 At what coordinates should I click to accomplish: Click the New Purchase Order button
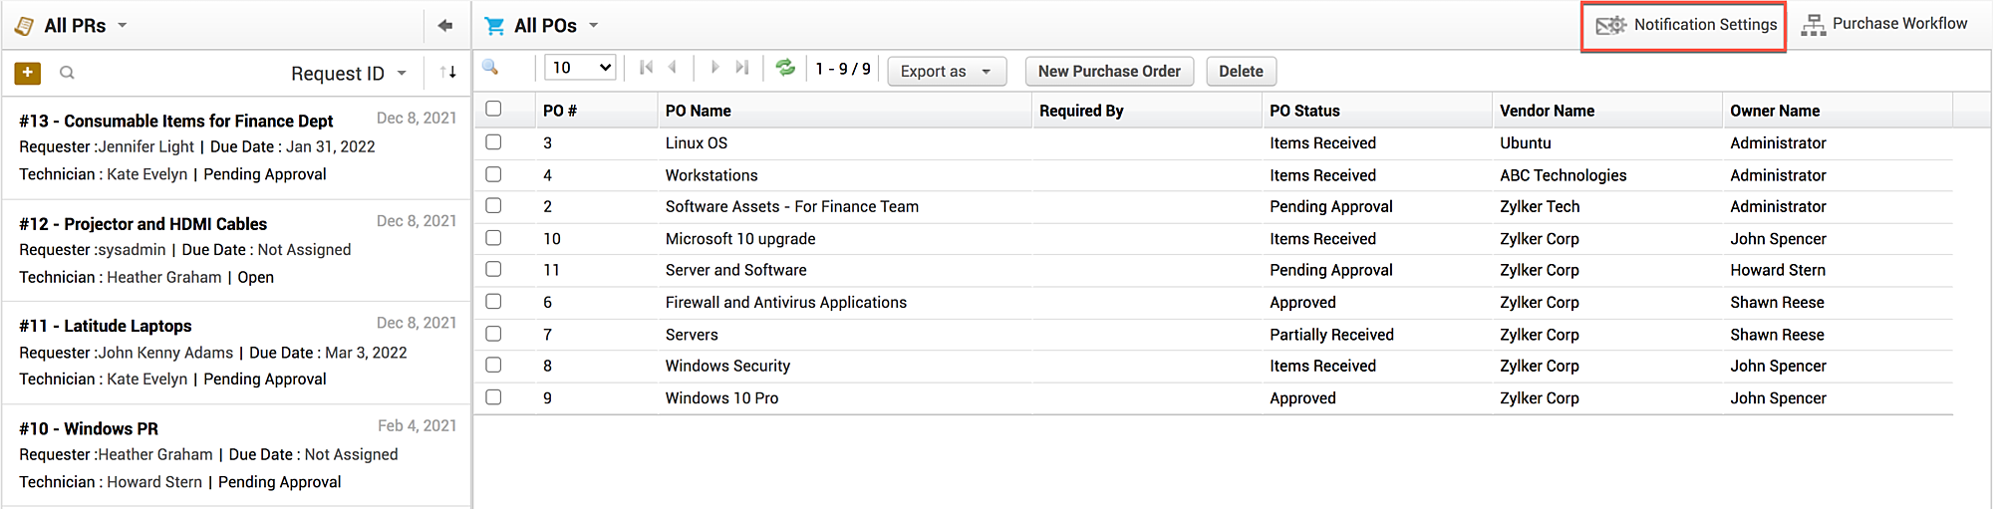tap(1108, 72)
